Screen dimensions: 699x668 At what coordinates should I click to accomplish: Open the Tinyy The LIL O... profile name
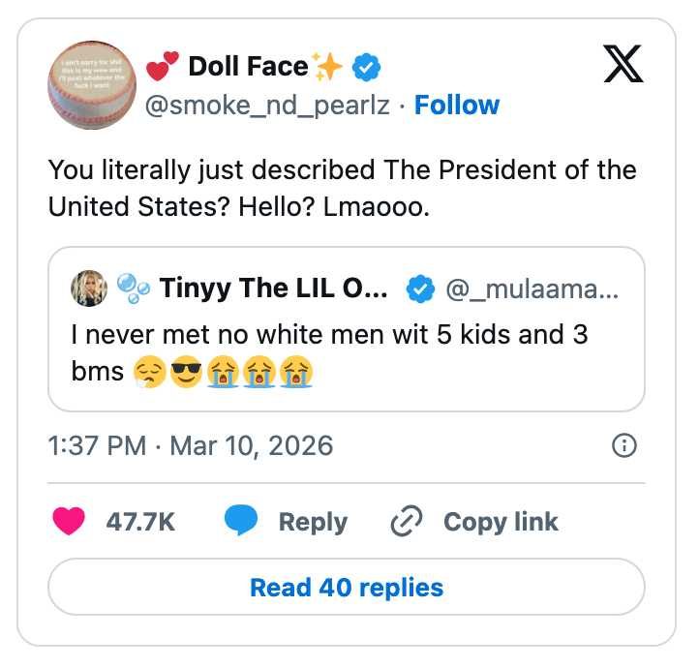273,288
